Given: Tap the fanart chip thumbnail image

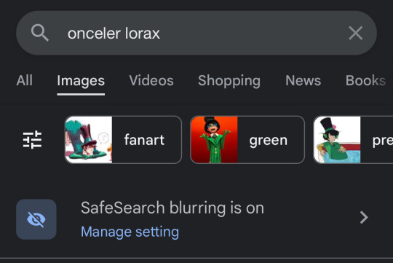Looking at the screenshot, I should (x=89, y=140).
